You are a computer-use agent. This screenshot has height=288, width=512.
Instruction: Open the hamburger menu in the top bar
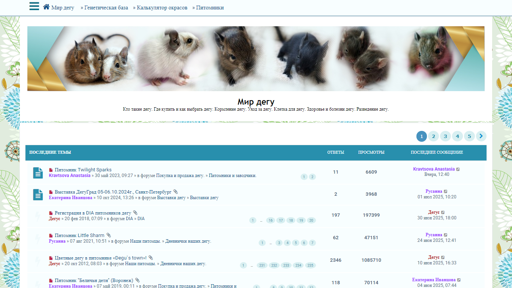34,6
